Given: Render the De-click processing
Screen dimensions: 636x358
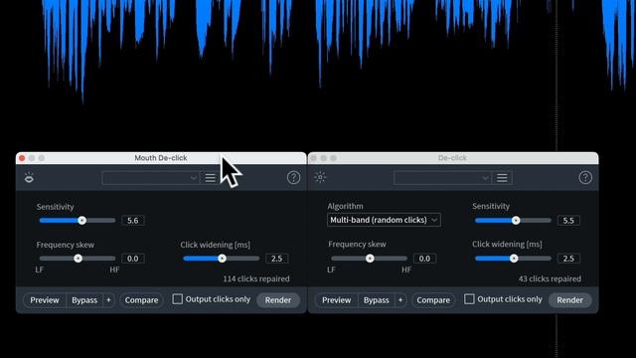Looking at the screenshot, I should (x=569, y=300).
